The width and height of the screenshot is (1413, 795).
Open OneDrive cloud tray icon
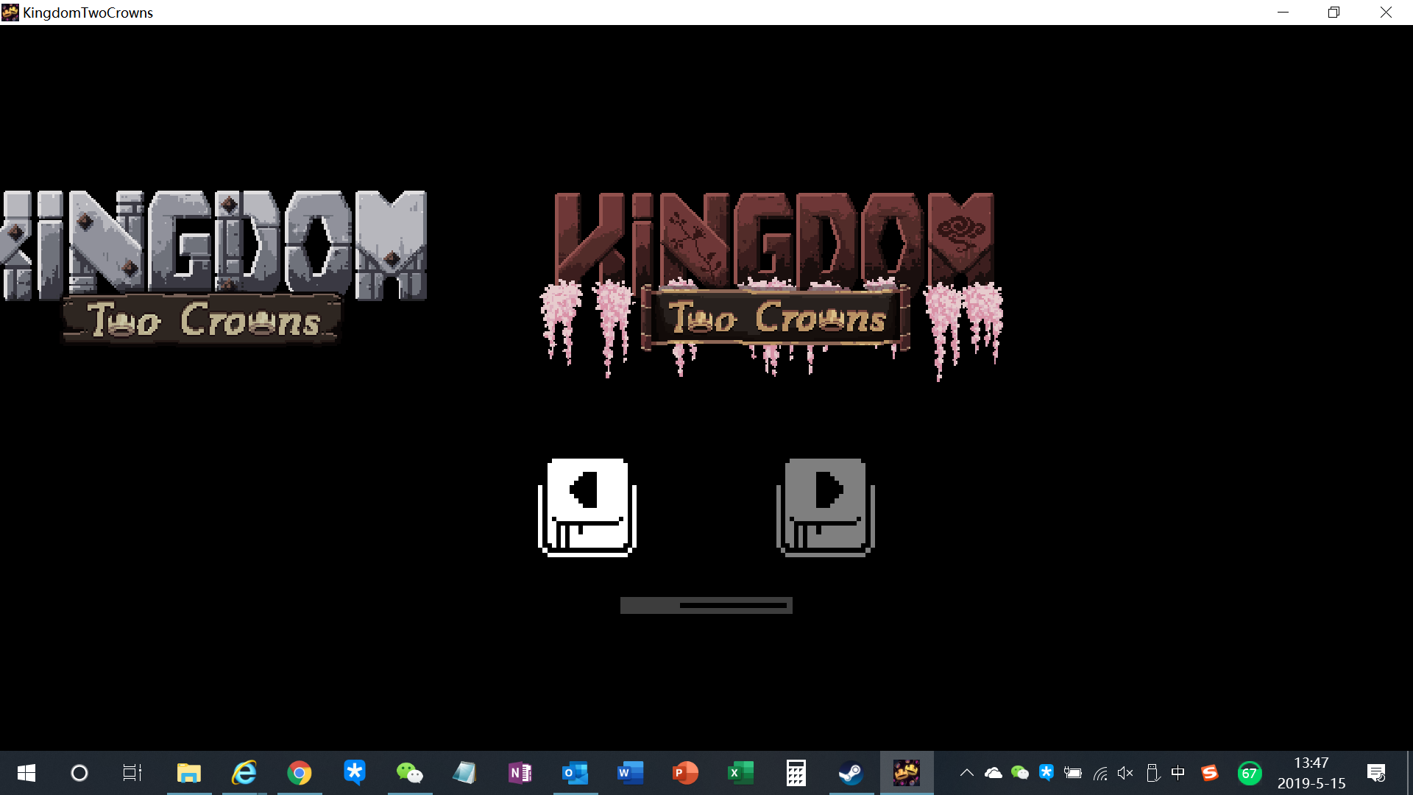[994, 773]
